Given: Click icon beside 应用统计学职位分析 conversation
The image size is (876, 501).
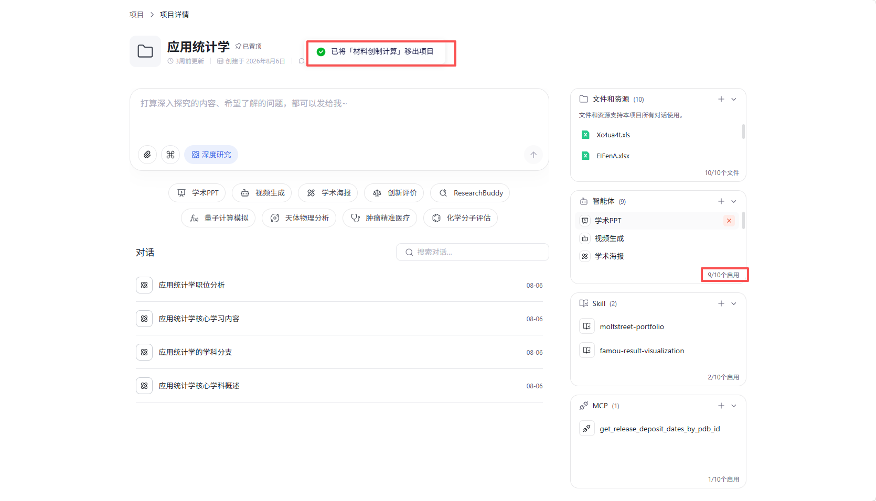Looking at the screenshot, I should (x=144, y=285).
